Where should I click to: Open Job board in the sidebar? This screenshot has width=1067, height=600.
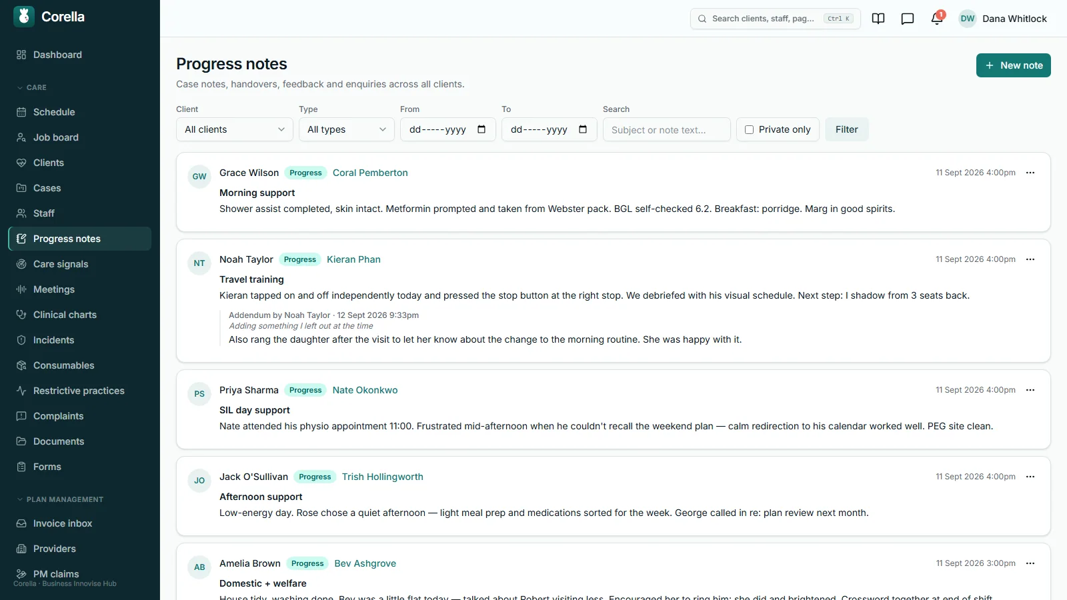click(79, 137)
